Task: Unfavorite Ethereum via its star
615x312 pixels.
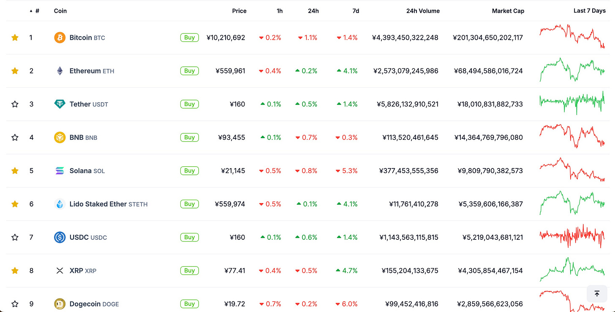Action: tap(15, 71)
